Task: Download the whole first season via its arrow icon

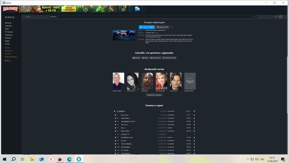Action: click(194, 111)
